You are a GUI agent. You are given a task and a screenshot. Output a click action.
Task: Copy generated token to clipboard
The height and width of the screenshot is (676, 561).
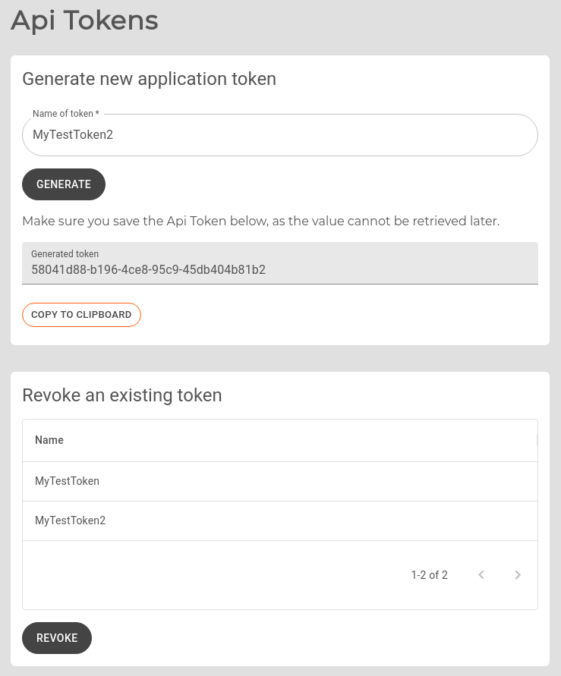tap(81, 315)
